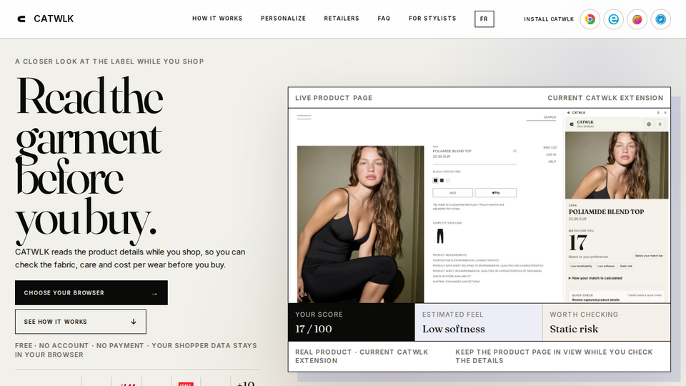The height and width of the screenshot is (386, 686).
Task: Install CATWLK for Firefox browser icon
Action: (x=637, y=19)
